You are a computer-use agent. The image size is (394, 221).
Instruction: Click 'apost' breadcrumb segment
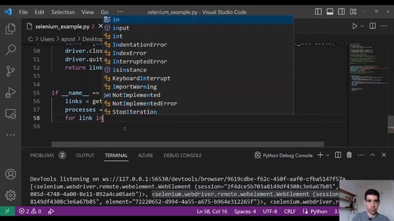tap(68, 39)
